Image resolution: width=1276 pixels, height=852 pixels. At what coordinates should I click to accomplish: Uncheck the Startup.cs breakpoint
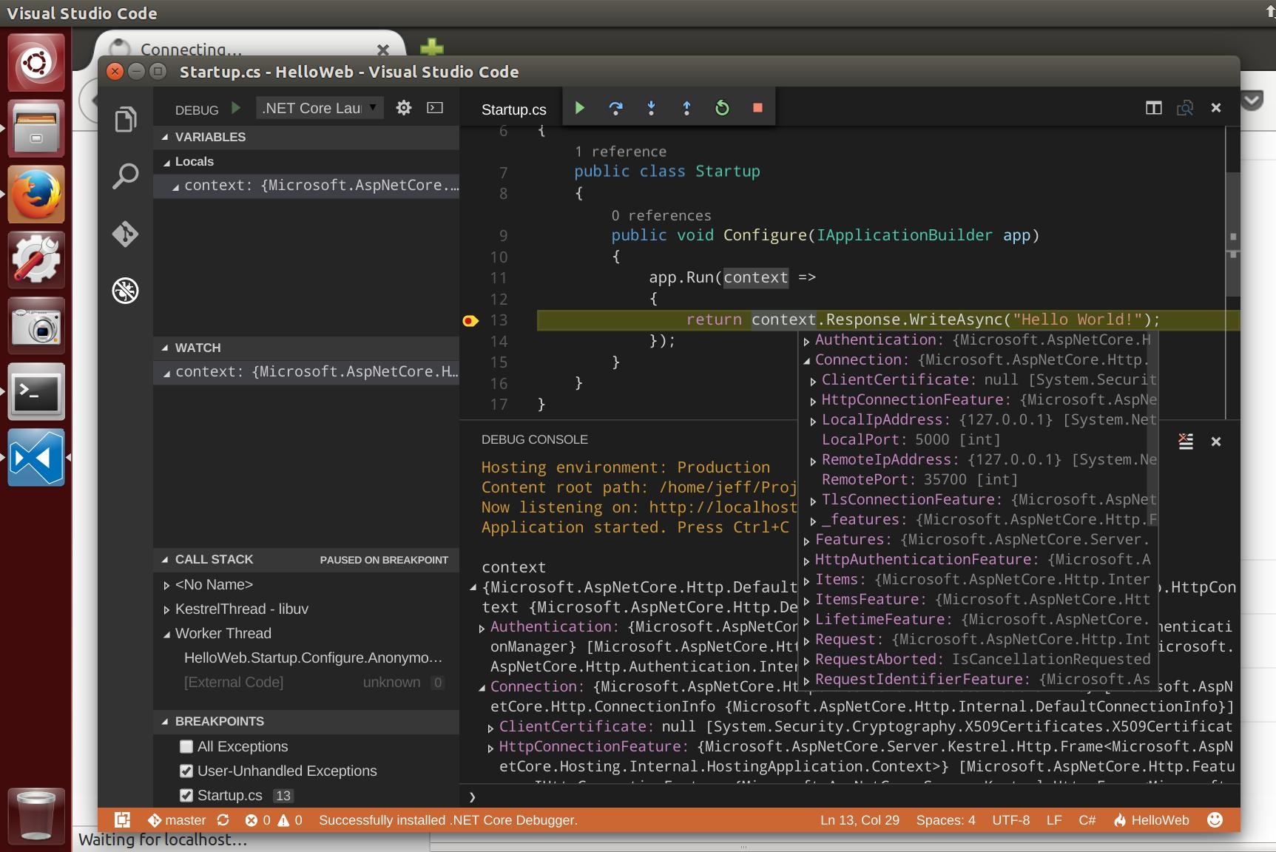point(186,796)
